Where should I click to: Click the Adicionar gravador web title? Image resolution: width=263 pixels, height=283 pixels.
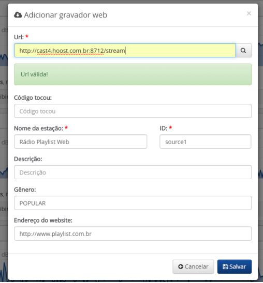click(65, 15)
